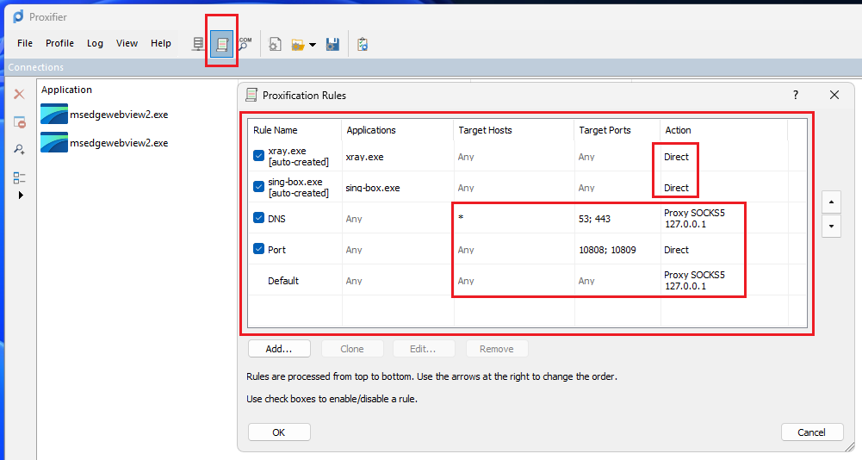Open Help menu
The height and width of the screenshot is (460, 862).
pos(161,43)
